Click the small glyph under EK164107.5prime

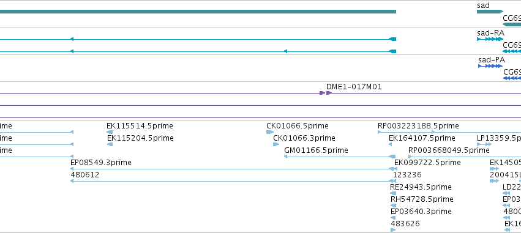click(391, 144)
